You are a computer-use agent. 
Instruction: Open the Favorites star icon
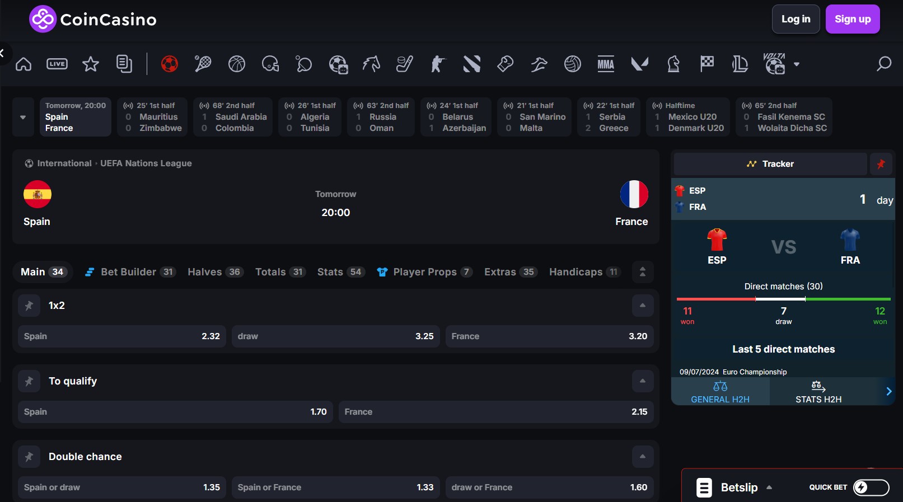(x=91, y=64)
